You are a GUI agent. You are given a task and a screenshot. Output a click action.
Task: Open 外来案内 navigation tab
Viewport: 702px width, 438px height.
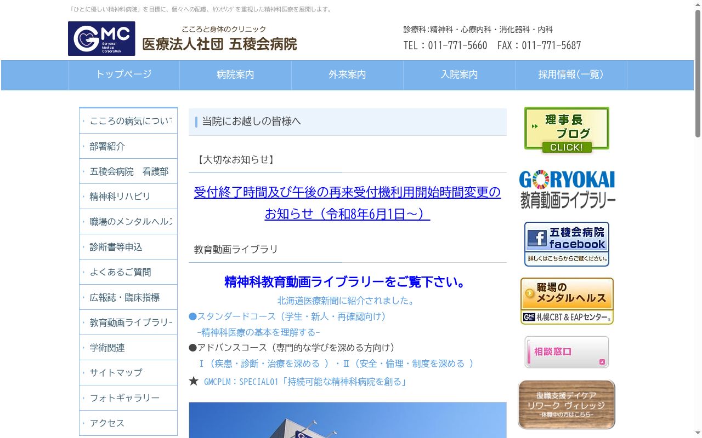pyautogui.click(x=347, y=74)
